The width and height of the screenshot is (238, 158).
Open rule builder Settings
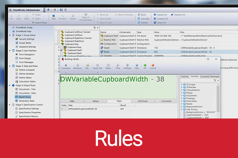(127, 66)
